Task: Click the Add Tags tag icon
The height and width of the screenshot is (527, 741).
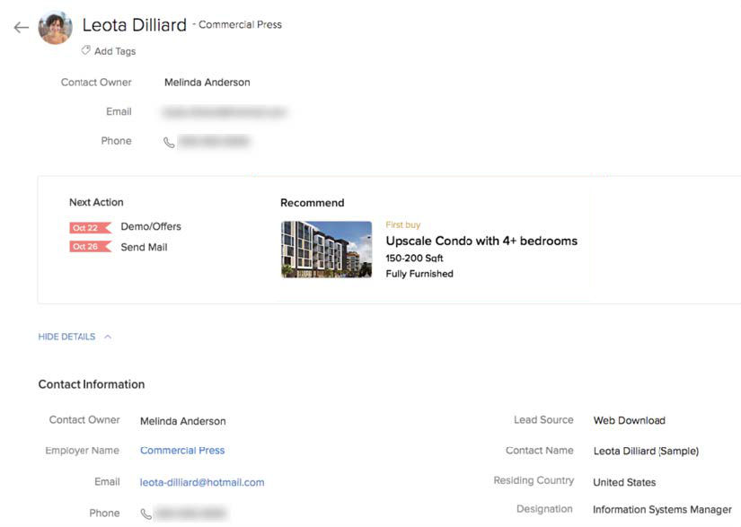Action: 85,50
